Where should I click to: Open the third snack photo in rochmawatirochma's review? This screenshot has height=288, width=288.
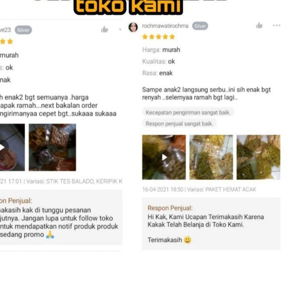point(258,157)
